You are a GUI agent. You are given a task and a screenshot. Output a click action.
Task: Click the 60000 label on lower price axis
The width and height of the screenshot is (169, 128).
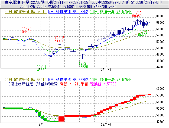(160, 89)
